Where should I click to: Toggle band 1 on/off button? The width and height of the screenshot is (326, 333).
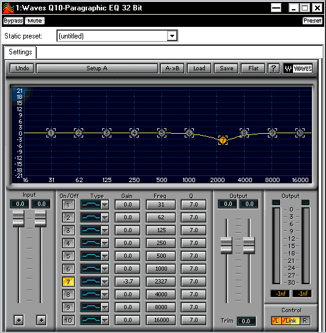pos(69,205)
